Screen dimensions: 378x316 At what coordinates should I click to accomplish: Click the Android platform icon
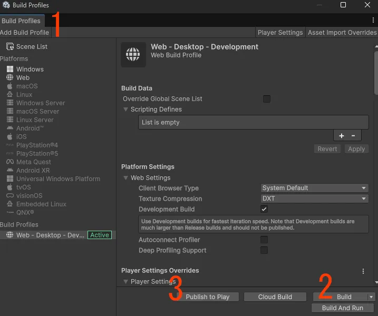point(10,128)
